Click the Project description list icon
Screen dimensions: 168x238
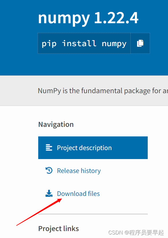[x=49, y=148]
